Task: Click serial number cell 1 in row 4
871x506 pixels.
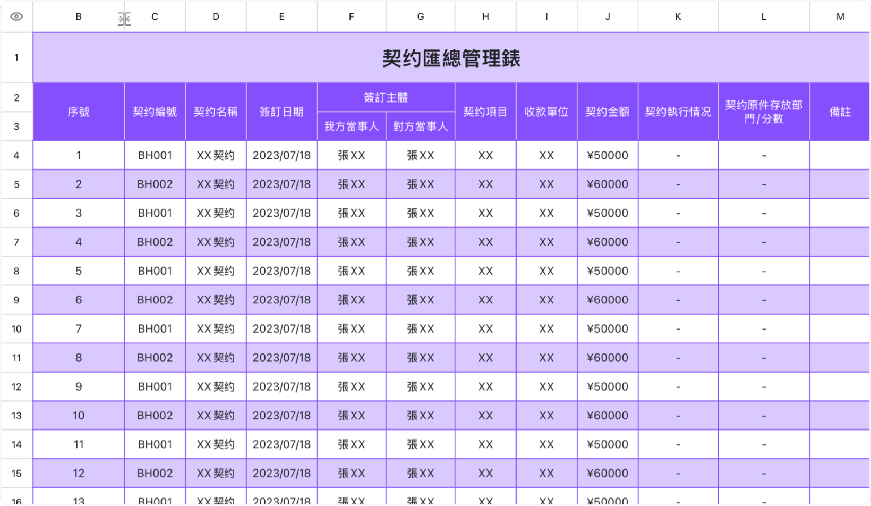Action: point(79,155)
